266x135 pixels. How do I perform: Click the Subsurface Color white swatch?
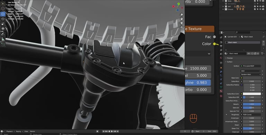point(252,94)
